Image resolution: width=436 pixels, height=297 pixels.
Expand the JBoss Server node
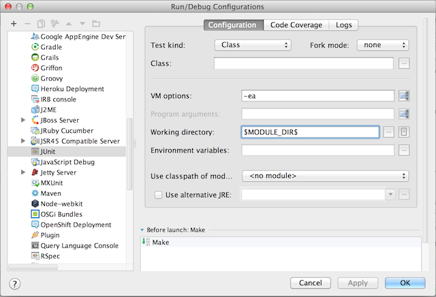(23, 120)
